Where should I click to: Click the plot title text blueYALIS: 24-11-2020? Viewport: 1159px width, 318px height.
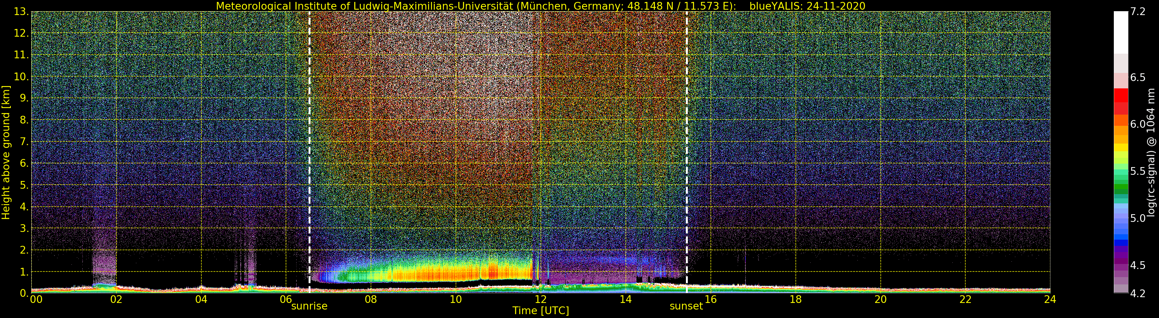[807, 6]
